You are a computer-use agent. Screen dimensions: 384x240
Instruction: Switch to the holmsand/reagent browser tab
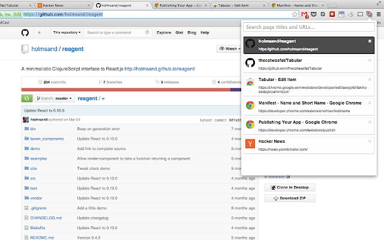click(122, 5)
